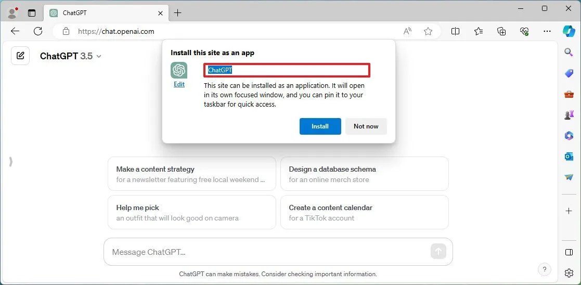Open Drop paper plane icon in sidebar
The image size is (581, 285).
coord(569,177)
